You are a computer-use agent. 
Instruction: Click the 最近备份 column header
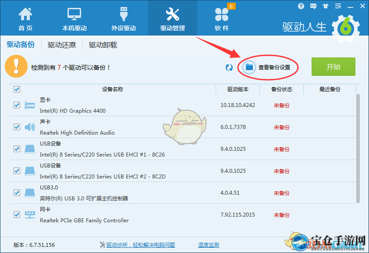pyautogui.click(x=330, y=89)
